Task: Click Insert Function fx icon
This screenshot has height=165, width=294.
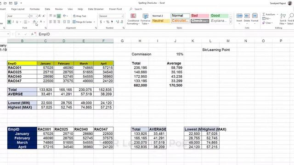Action: [x=32, y=34]
